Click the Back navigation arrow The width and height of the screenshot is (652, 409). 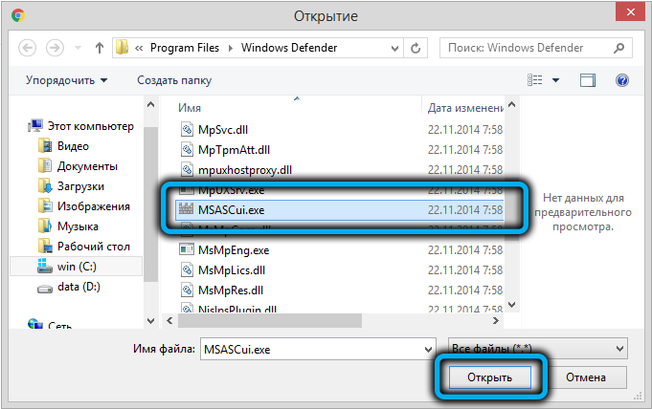[28, 48]
